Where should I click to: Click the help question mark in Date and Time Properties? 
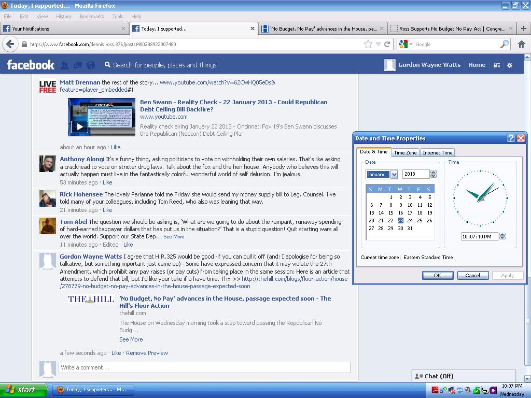click(511, 138)
